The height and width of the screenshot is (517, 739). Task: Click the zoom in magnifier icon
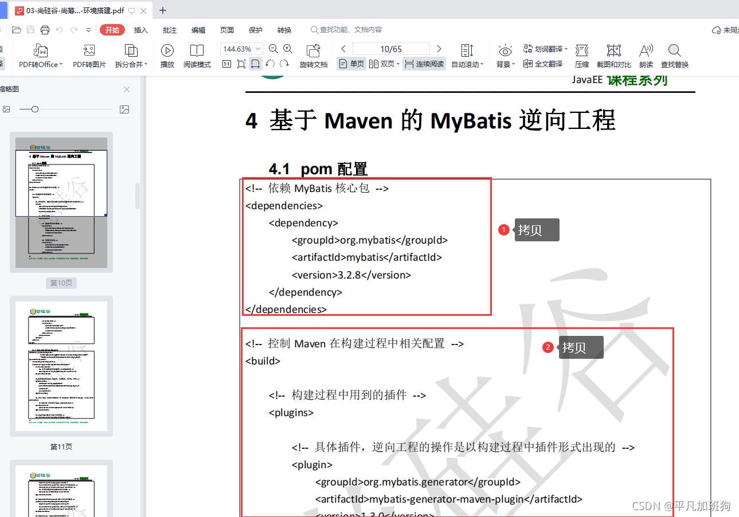pyautogui.click(x=288, y=49)
